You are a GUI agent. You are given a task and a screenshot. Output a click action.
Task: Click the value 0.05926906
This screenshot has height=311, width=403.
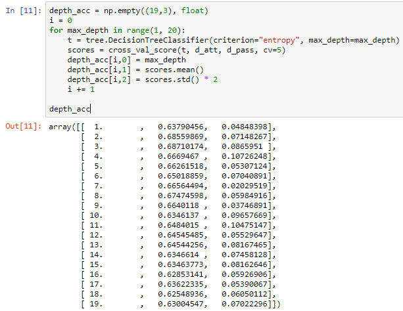tap(245, 274)
